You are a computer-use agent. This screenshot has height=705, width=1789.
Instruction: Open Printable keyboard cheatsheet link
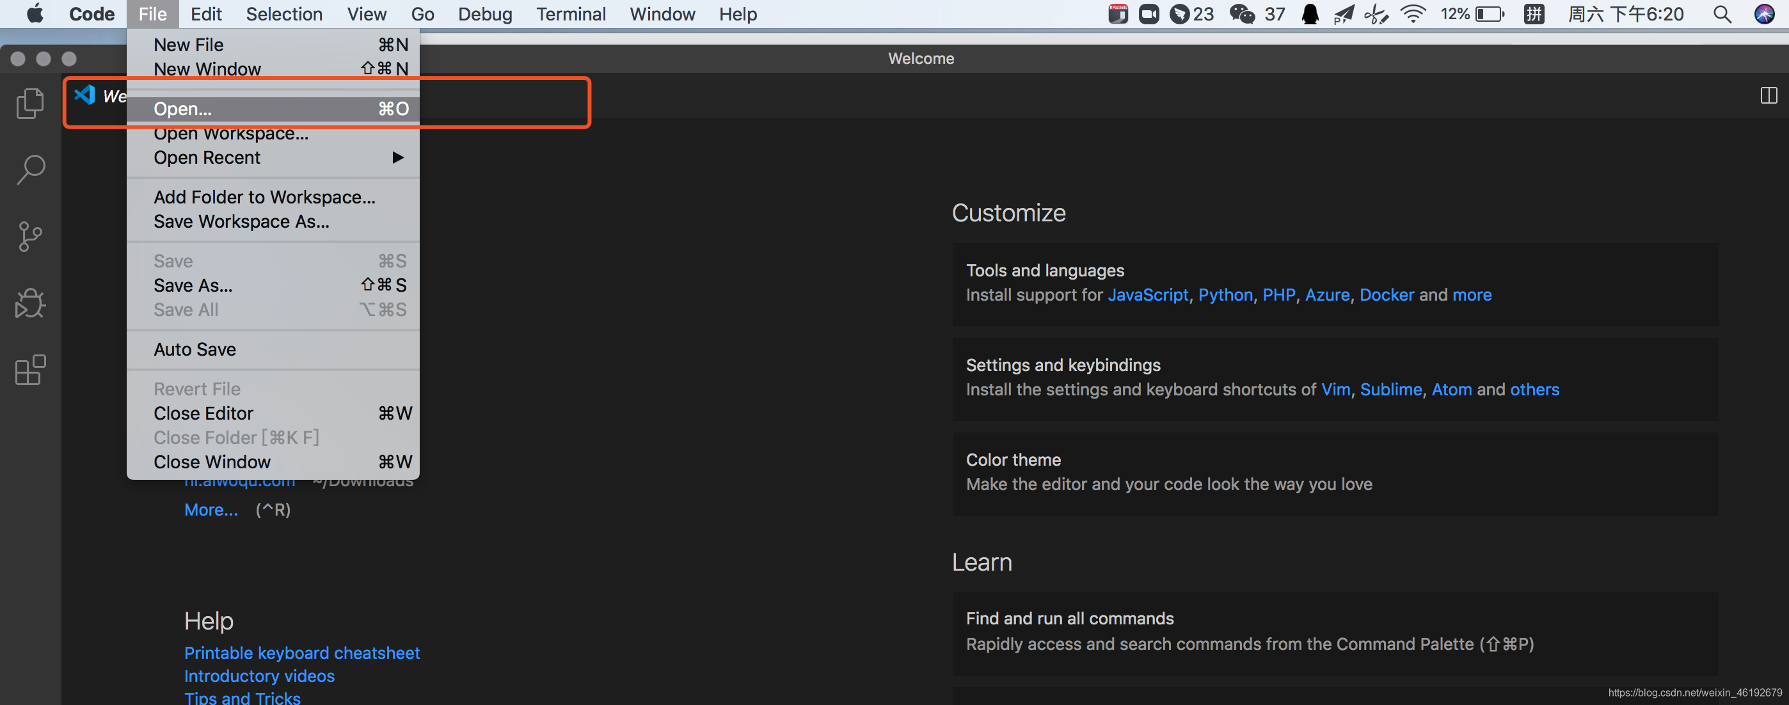301,653
